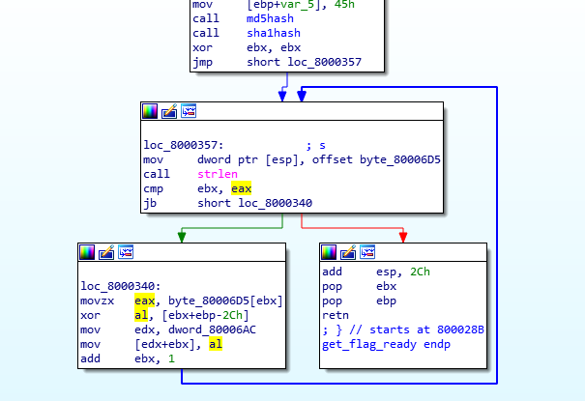Viewport: 585px width, 401px height.
Task: Click edx operand in mov edx, dword_80006AC line
Action: [x=144, y=329]
